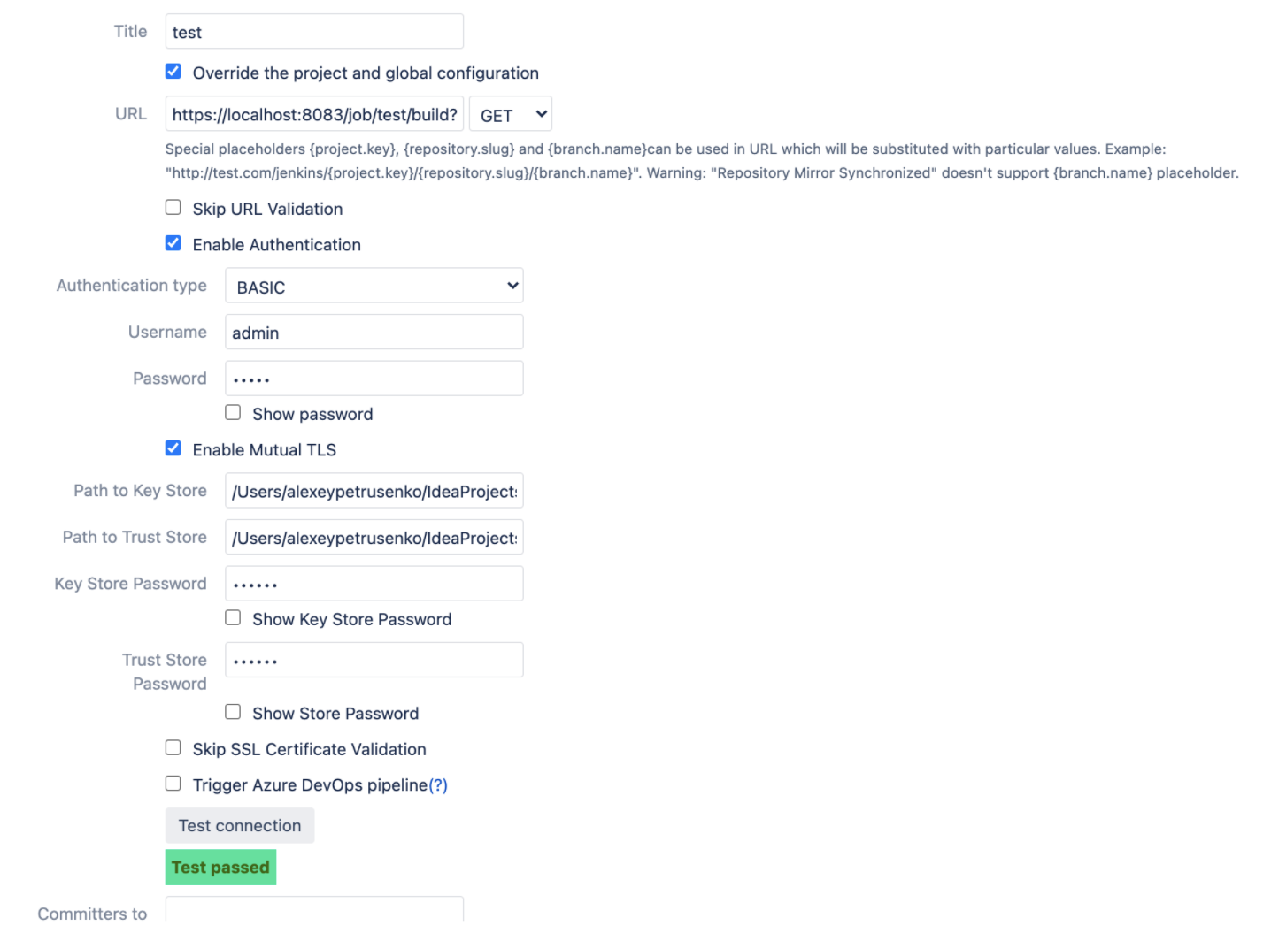Click the Username field containing admin
Screen dimensions: 1271x941
coord(374,333)
